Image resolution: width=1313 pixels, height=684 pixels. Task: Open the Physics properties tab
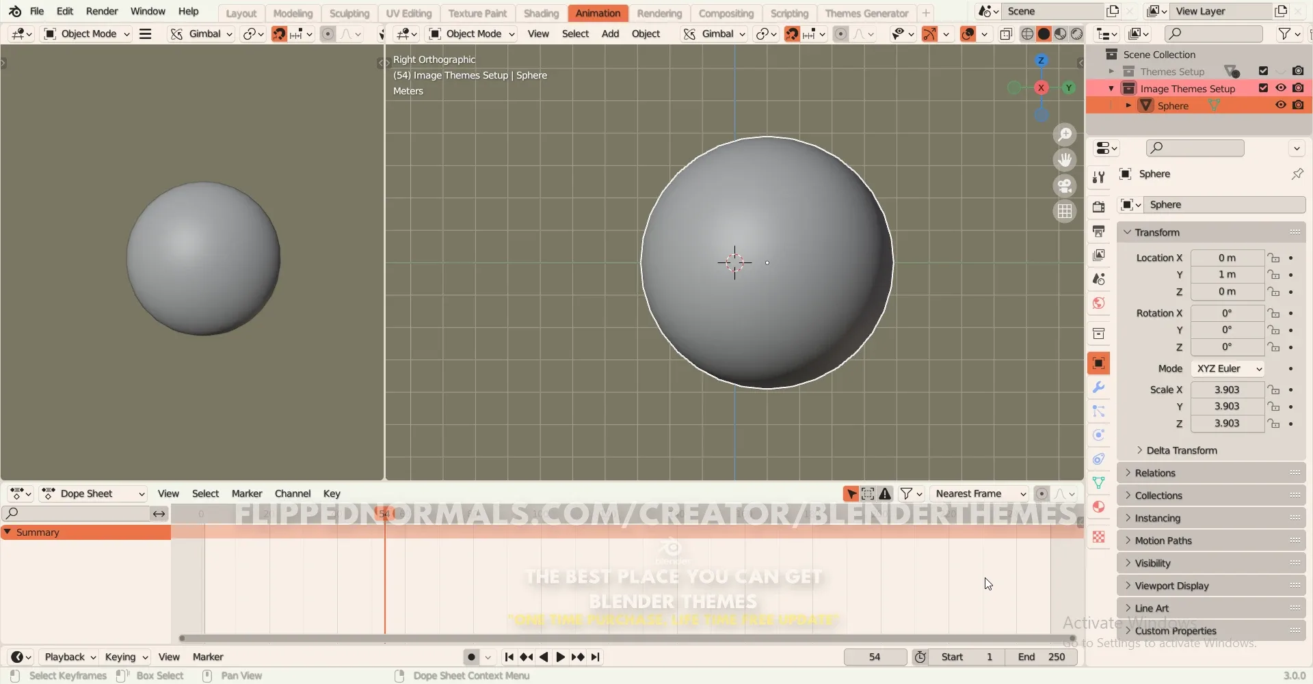point(1100,435)
